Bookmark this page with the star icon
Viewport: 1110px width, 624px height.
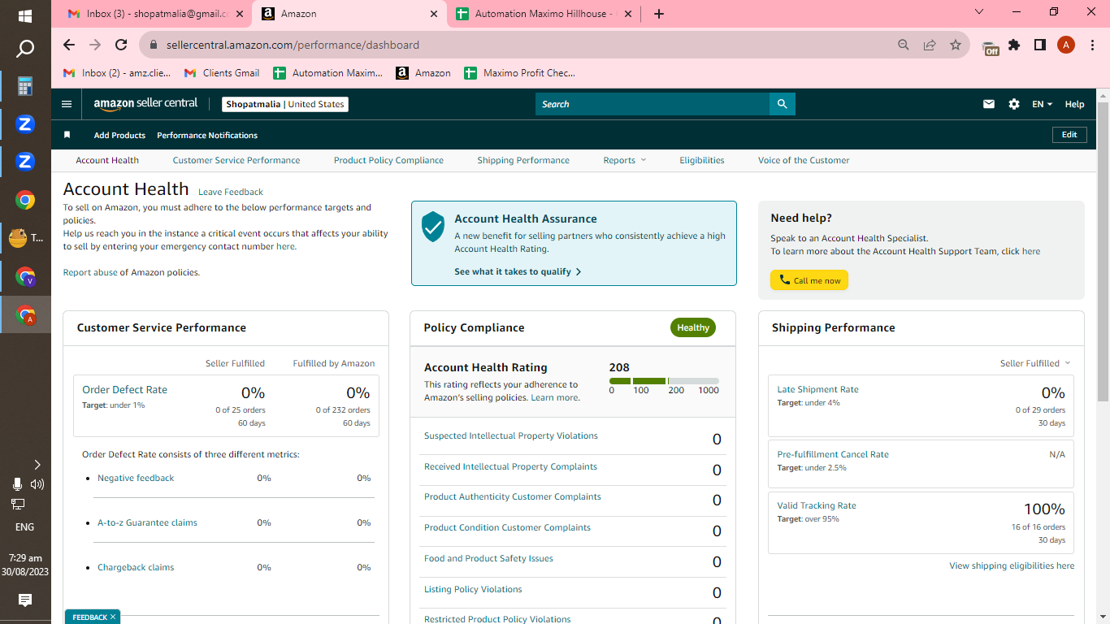[x=956, y=45]
